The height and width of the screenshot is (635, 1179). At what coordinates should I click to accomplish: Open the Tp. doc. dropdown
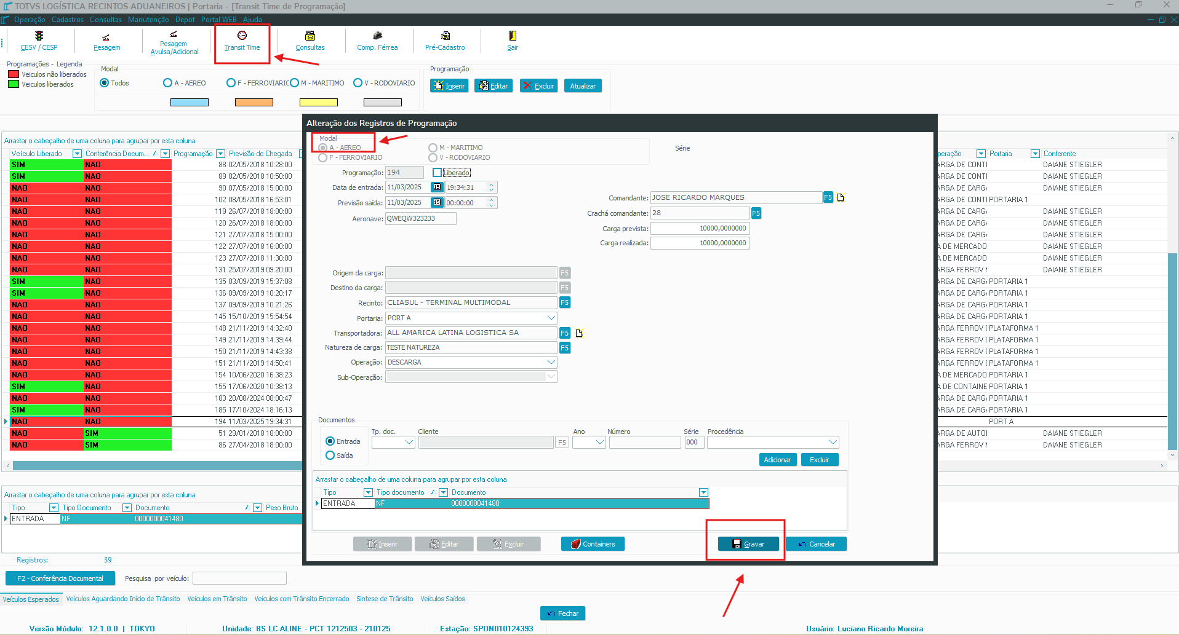pyautogui.click(x=409, y=443)
